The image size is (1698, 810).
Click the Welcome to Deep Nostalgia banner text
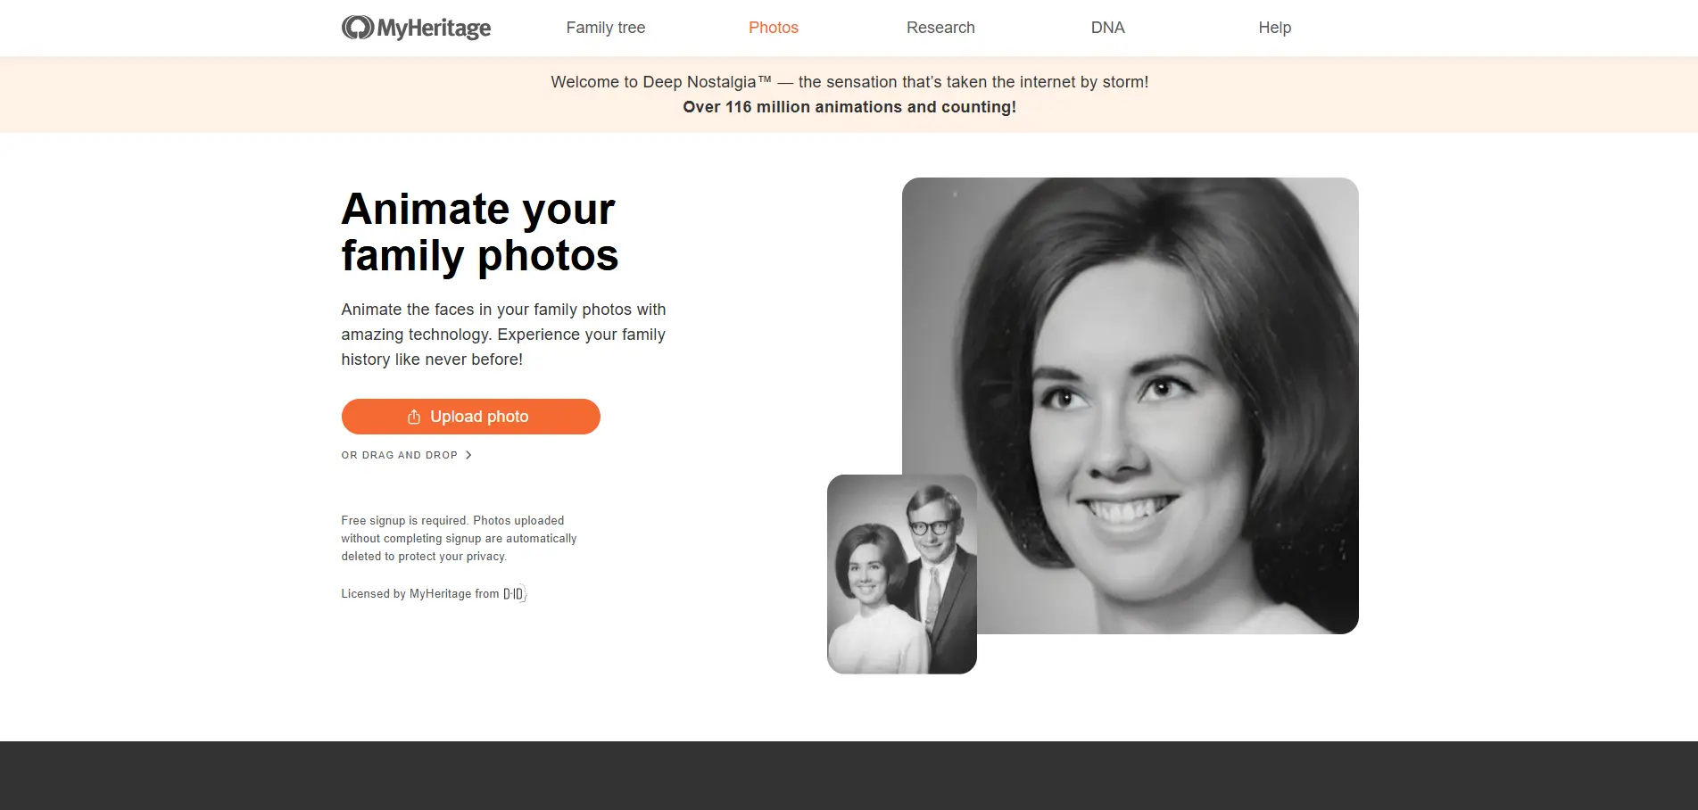pos(849,82)
